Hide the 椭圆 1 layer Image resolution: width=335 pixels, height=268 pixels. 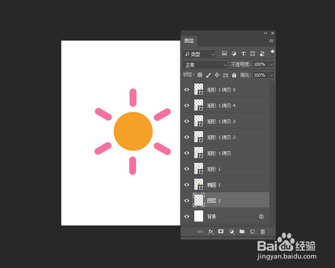187,184
